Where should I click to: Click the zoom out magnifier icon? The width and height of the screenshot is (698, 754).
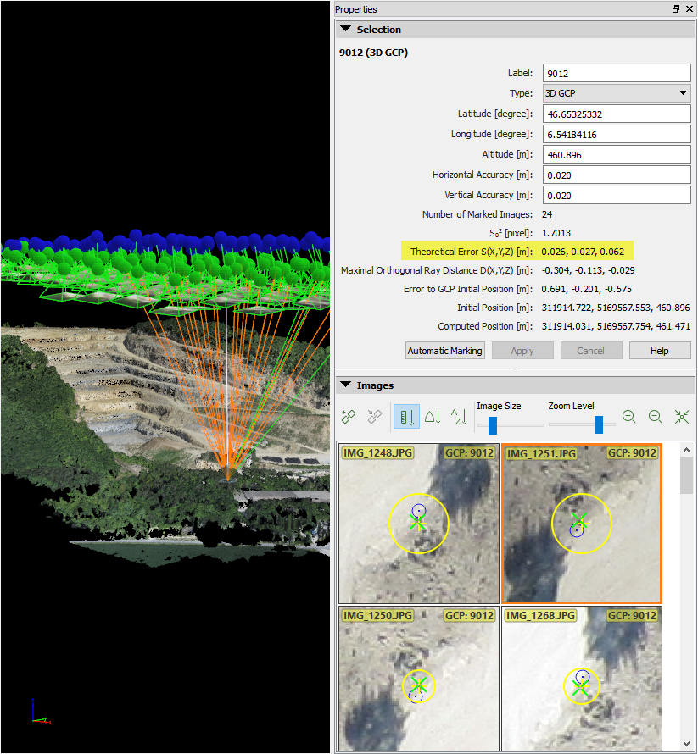tap(655, 417)
